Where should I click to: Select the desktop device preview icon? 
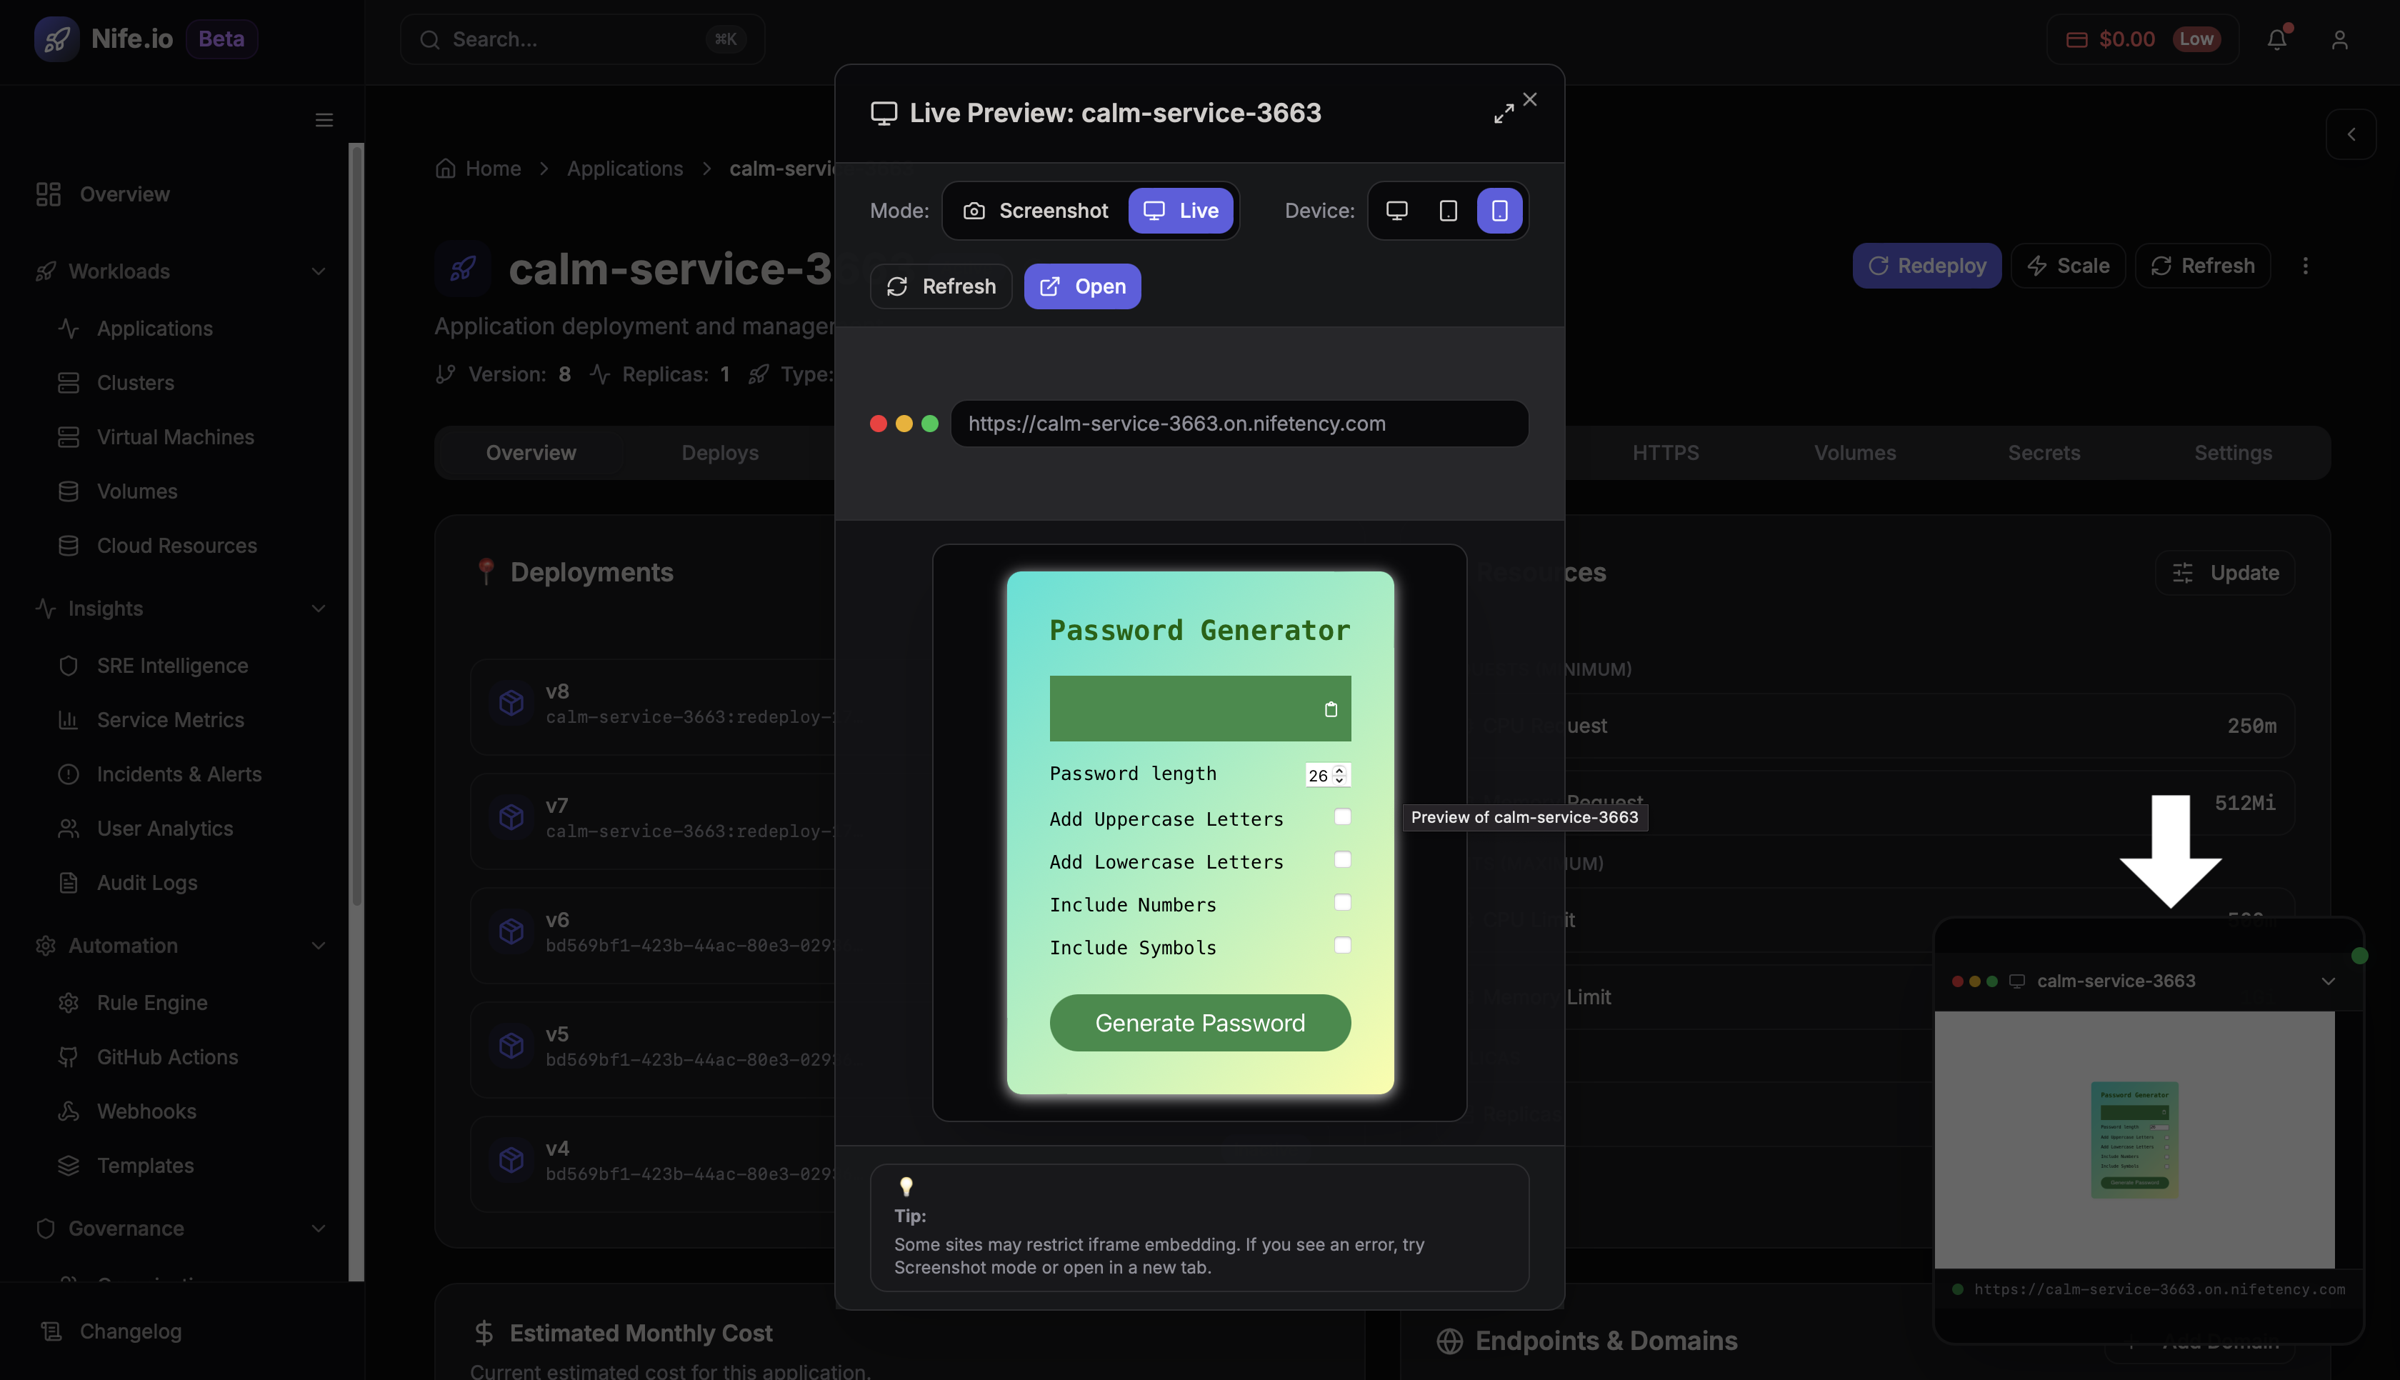(x=1396, y=211)
